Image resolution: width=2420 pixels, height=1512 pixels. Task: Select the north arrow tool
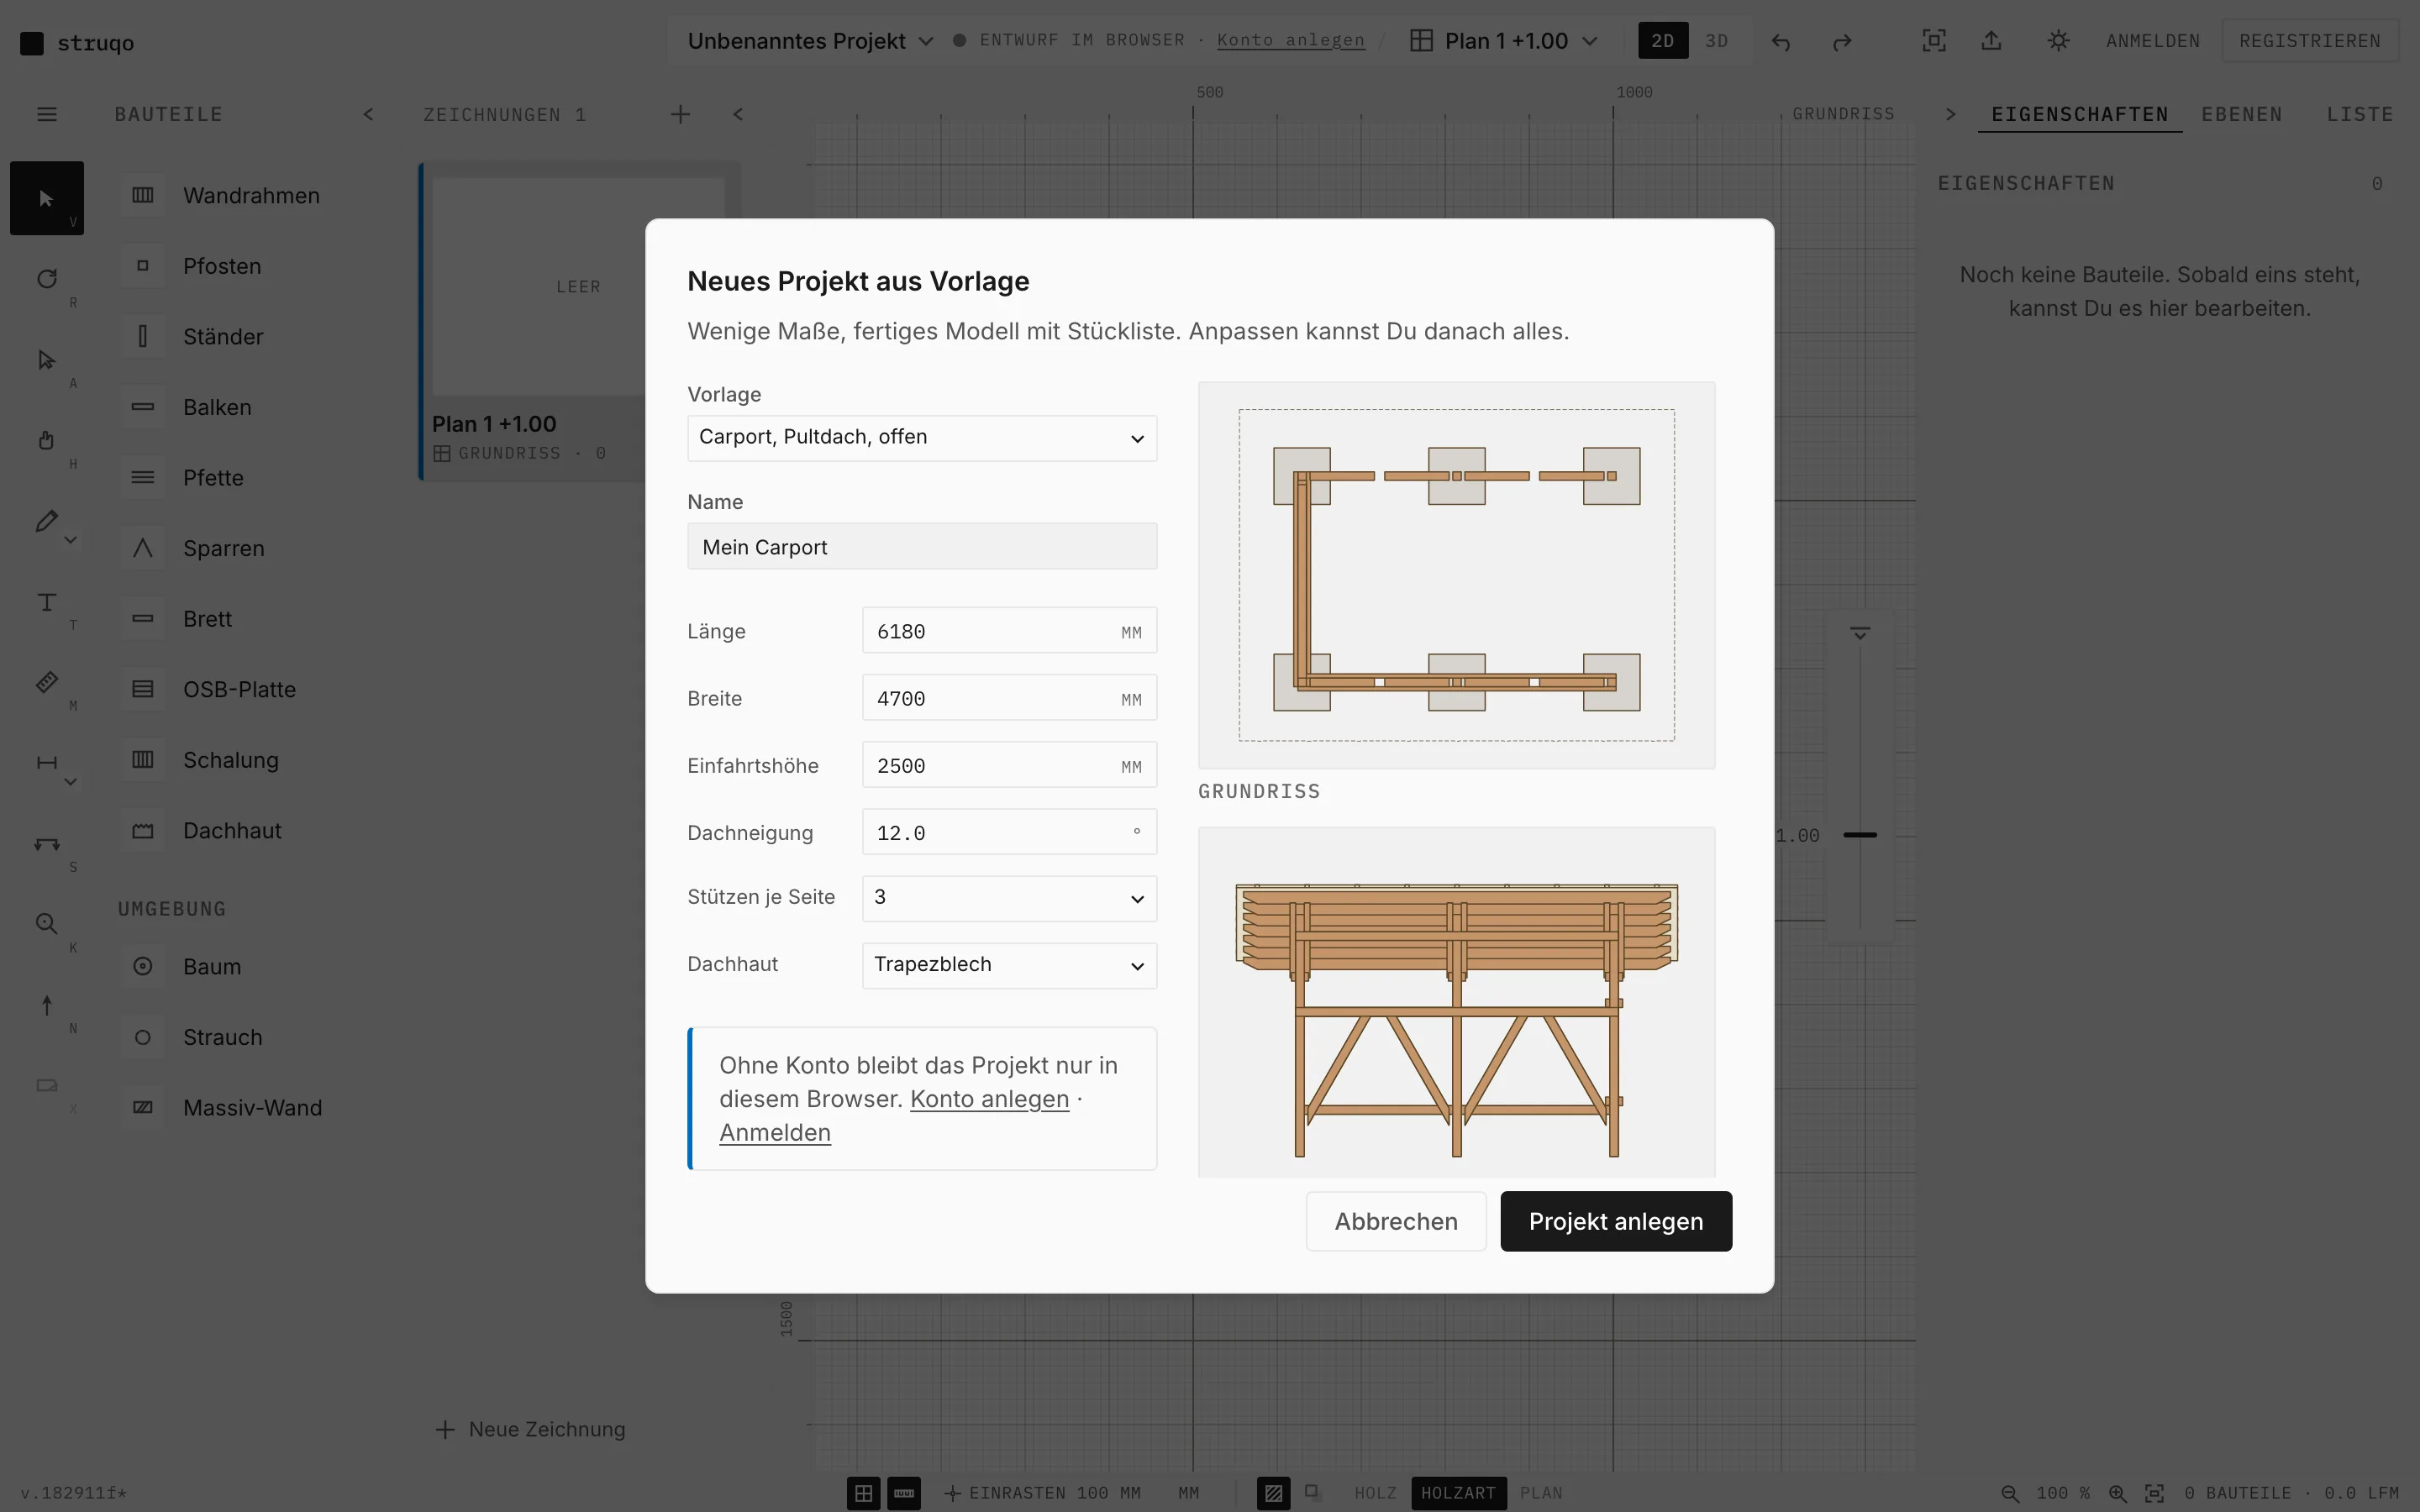46,1005
